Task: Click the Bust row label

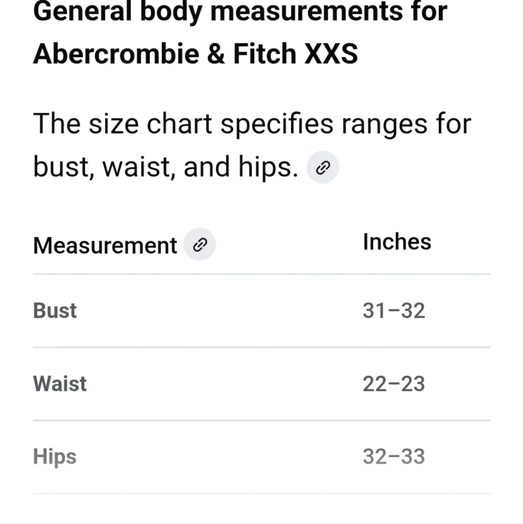Action: click(55, 310)
